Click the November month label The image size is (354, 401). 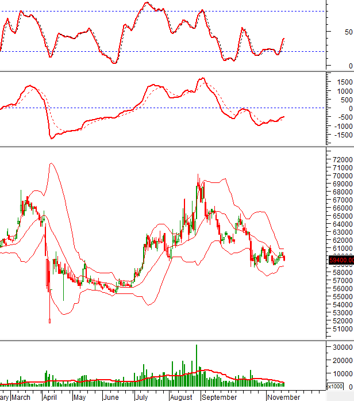coord(283,396)
